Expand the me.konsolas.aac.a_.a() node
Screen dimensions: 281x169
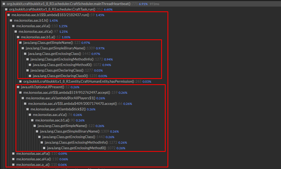point(13,165)
